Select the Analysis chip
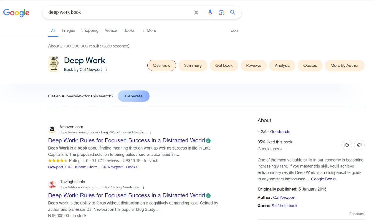Image resolution: width=374 pixels, height=220 pixels. [282, 65]
